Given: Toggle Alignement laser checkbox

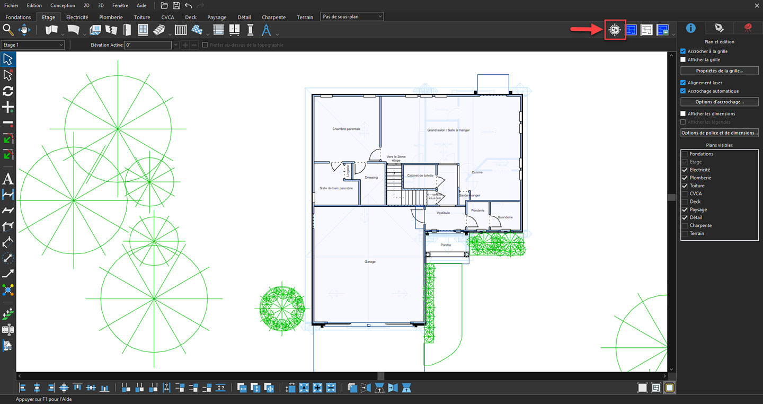Looking at the screenshot, I should click(683, 83).
